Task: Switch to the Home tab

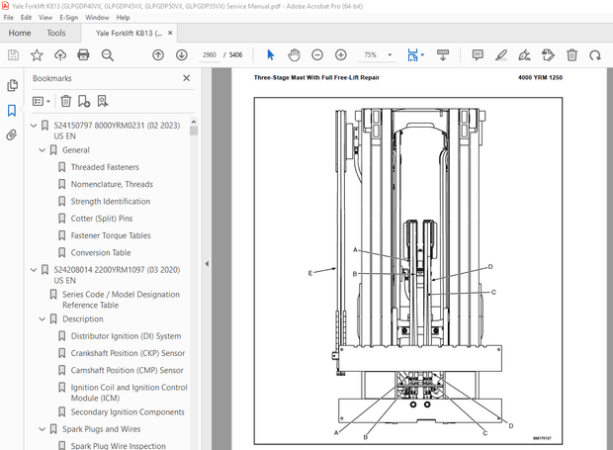Action: coord(20,34)
